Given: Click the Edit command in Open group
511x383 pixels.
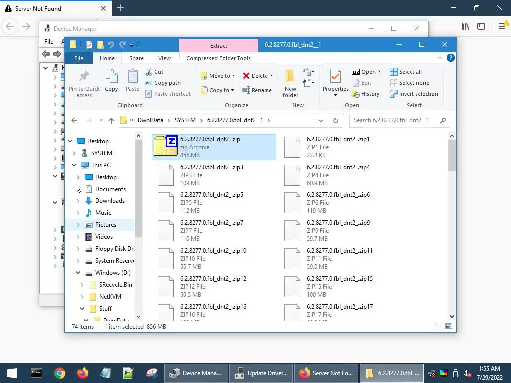Looking at the screenshot, I should (362, 83).
